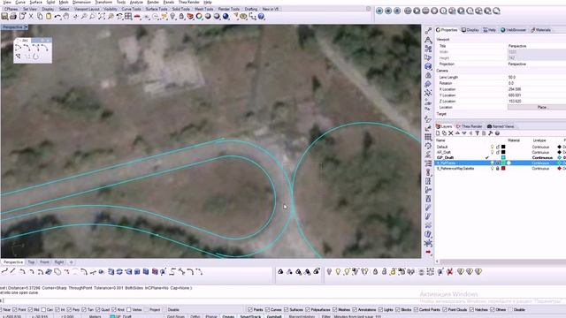Image resolution: width=566 pixels, height=318 pixels.
Task: Toggle Gumball in the status bar
Action: coord(274,316)
